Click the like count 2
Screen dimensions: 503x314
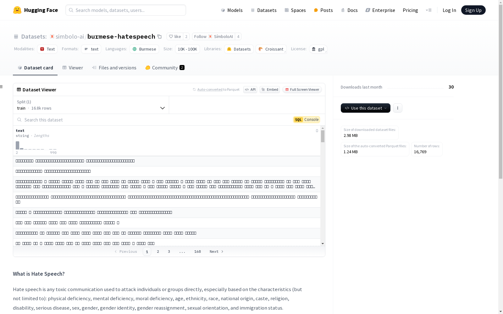pyautogui.click(x=186, y=36)
